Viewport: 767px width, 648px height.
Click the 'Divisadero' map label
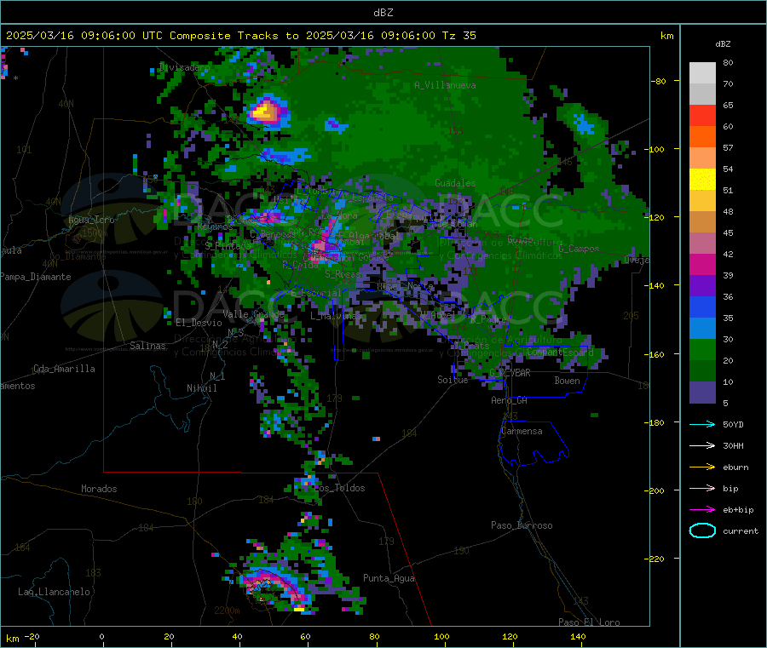coord(184,67)
